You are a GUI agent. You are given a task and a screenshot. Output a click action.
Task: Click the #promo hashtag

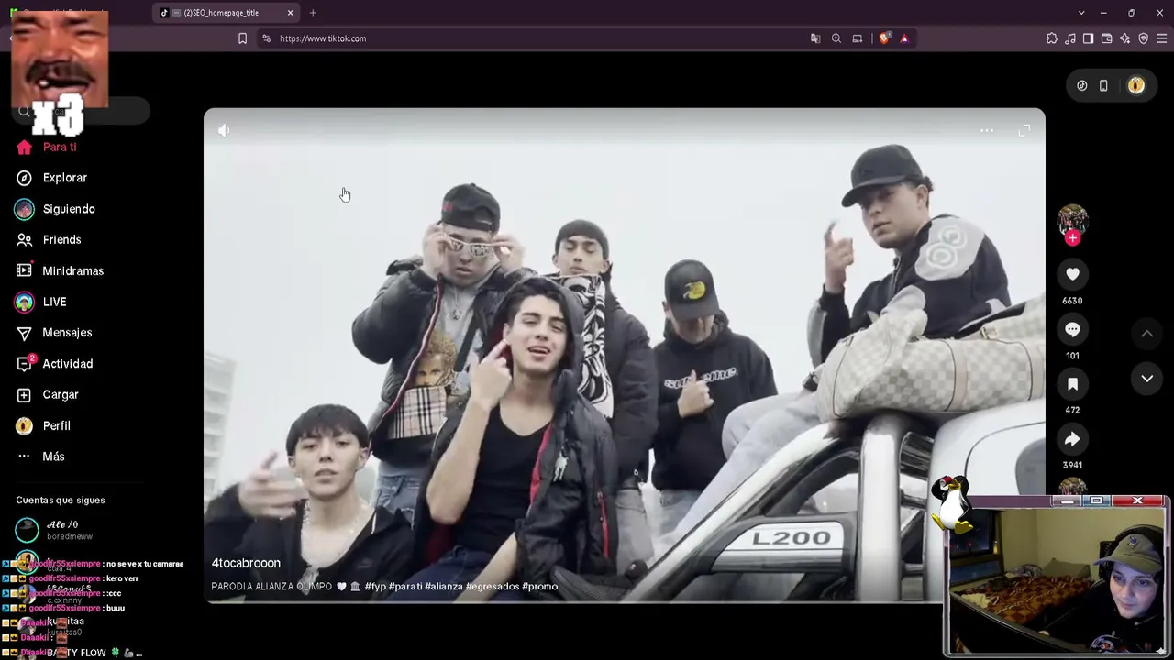(540, 587)
